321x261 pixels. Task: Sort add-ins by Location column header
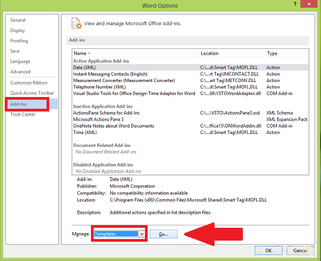(x=210, y=54)
